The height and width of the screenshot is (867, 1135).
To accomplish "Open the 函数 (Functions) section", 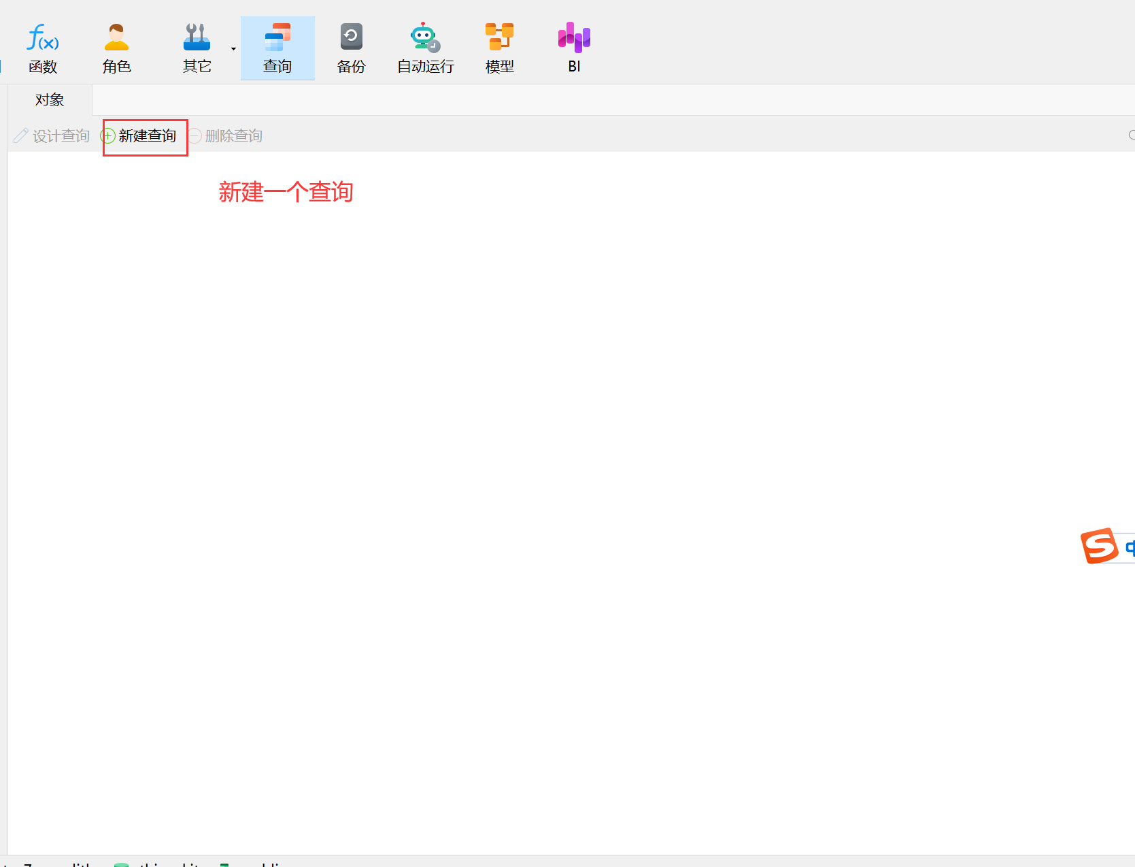I will click(x=43, y=48).
